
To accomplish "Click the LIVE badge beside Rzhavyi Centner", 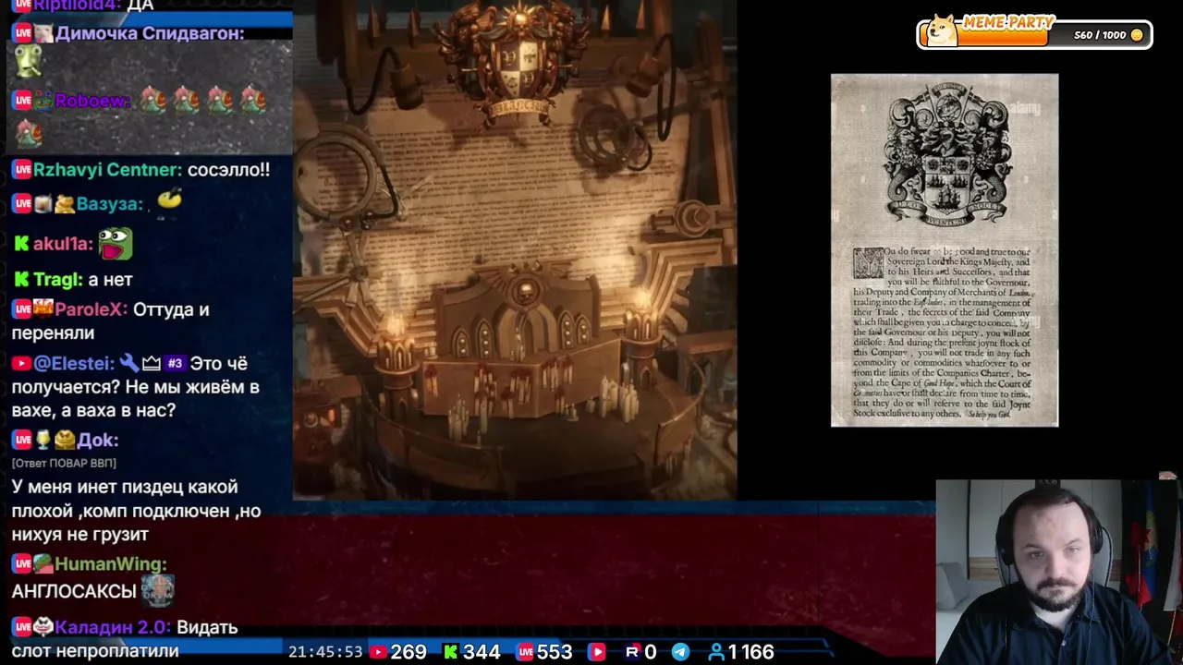I will [x=22, y=170].
